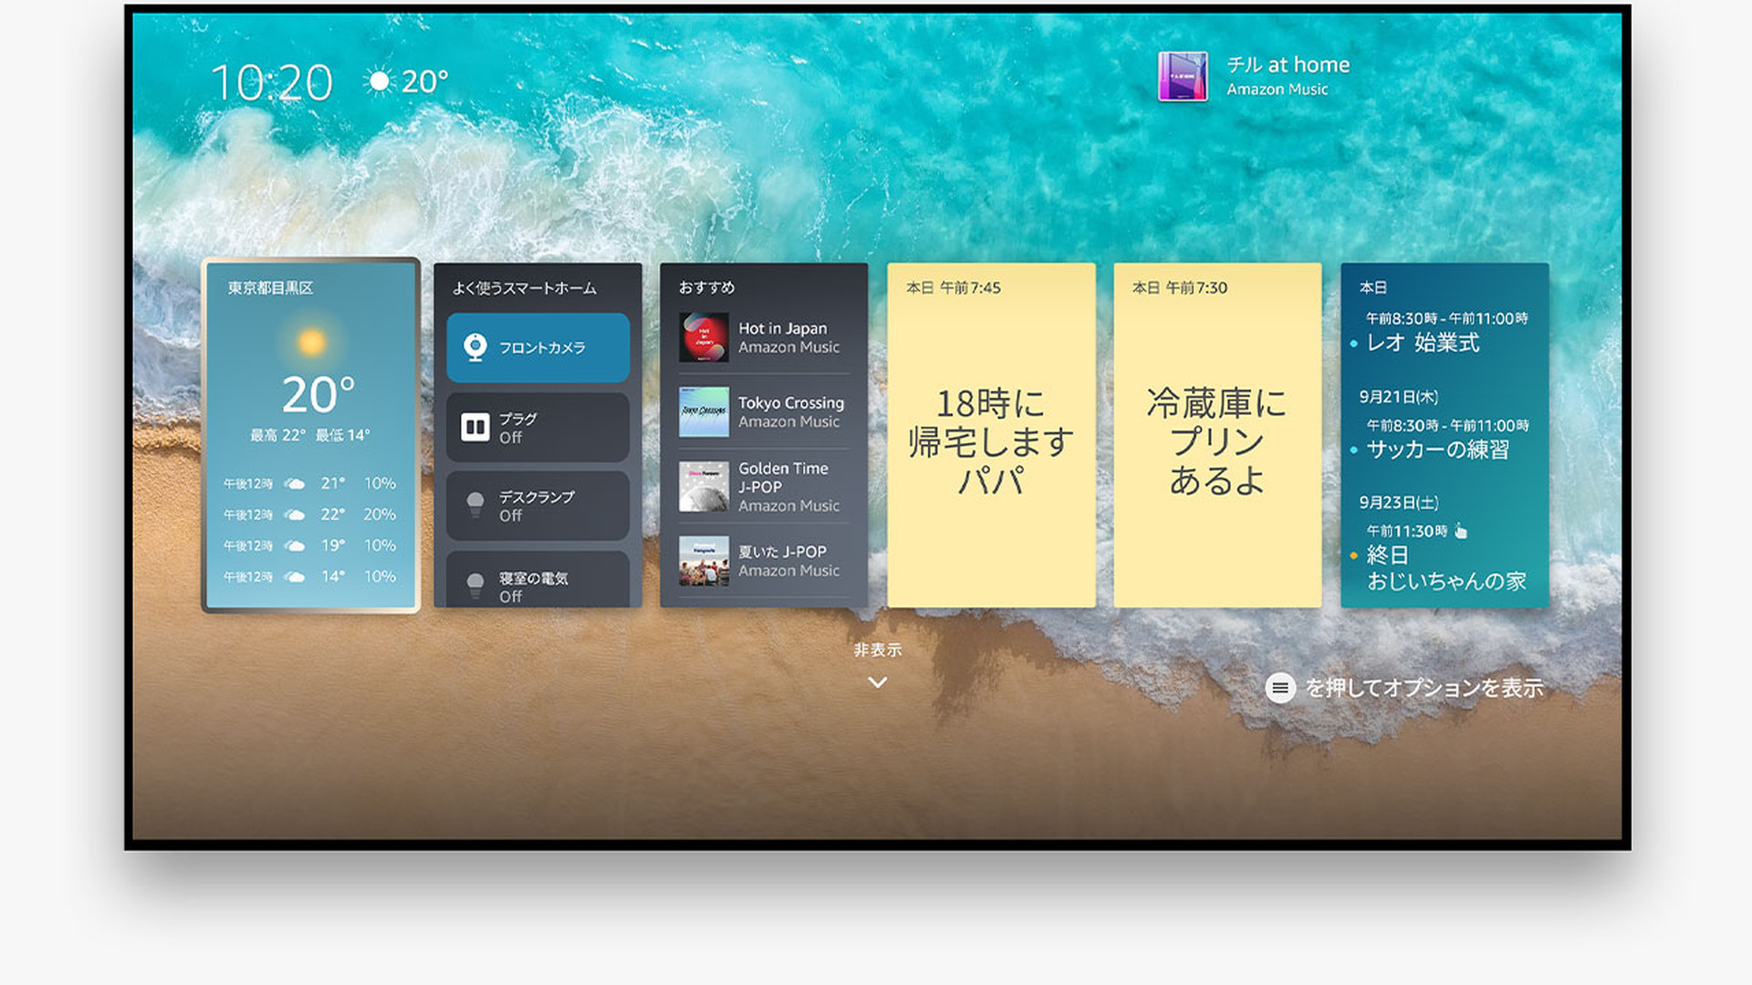
Task: Open the options hamburger menu icon
Action: tap(1282, 689)
